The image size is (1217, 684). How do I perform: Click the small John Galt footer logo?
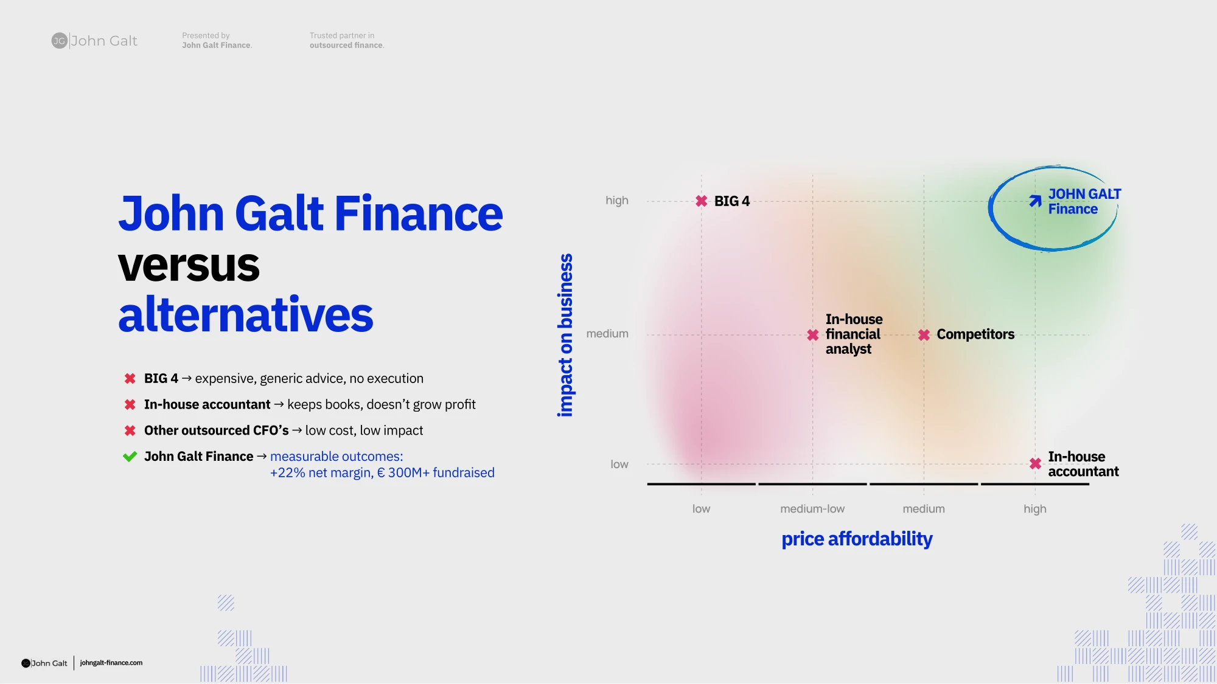click(x=44, y=663)
